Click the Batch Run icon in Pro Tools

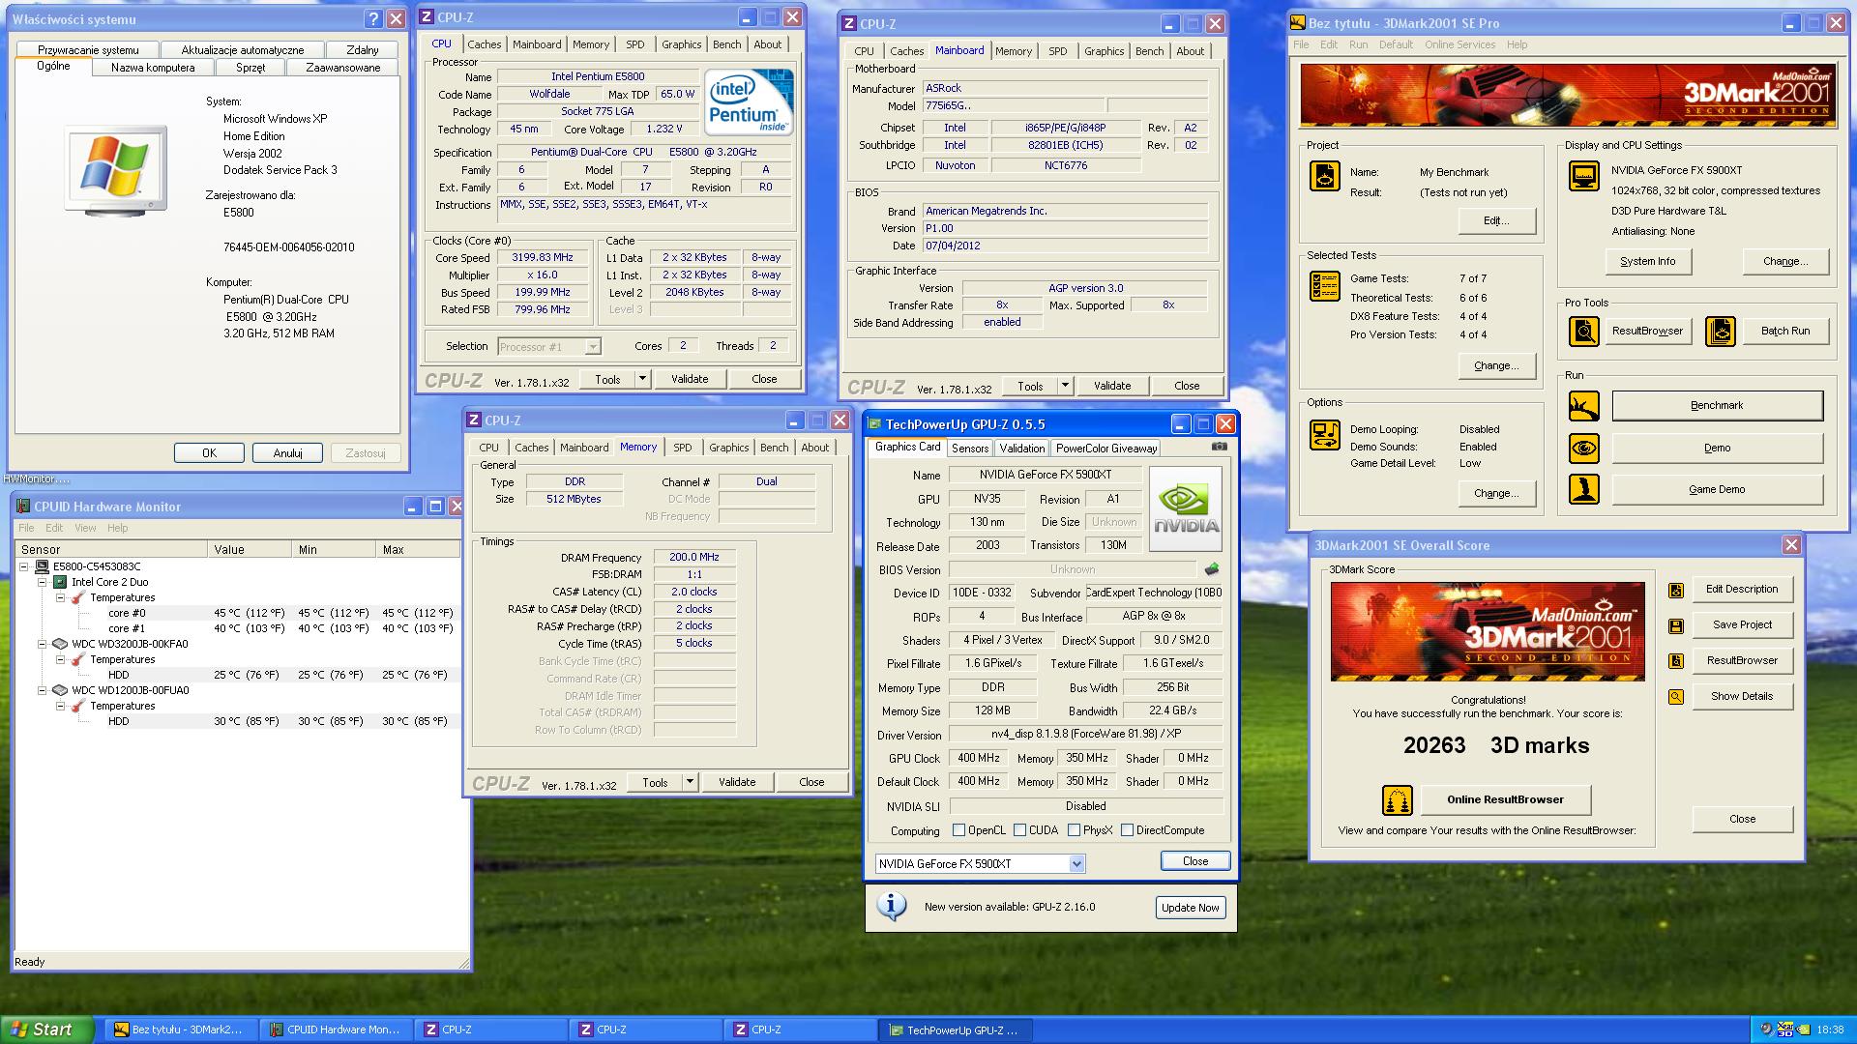(x=1721, y=332)
